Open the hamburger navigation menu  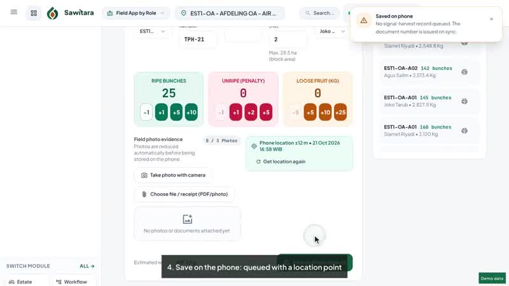coord(13,12)
